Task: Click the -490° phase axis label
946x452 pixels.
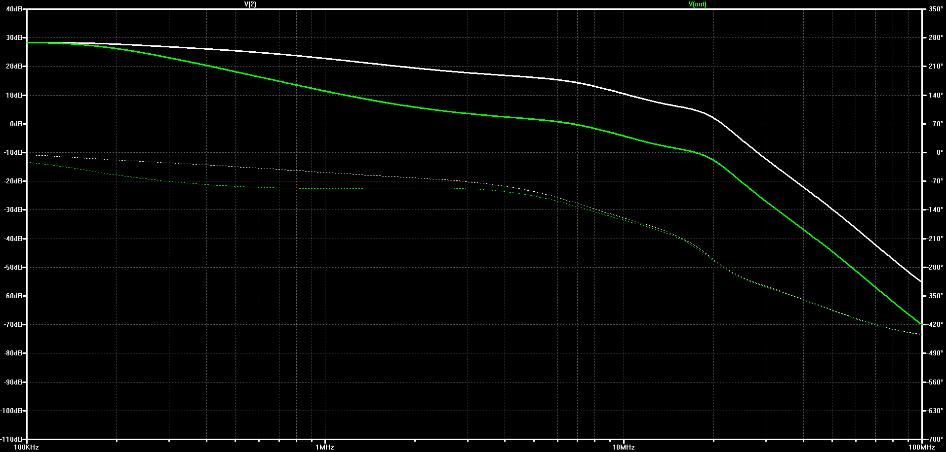Action: (934, 353)
